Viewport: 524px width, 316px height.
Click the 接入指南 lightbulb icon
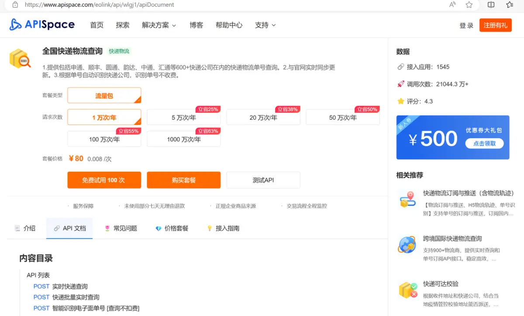point(210,228)
